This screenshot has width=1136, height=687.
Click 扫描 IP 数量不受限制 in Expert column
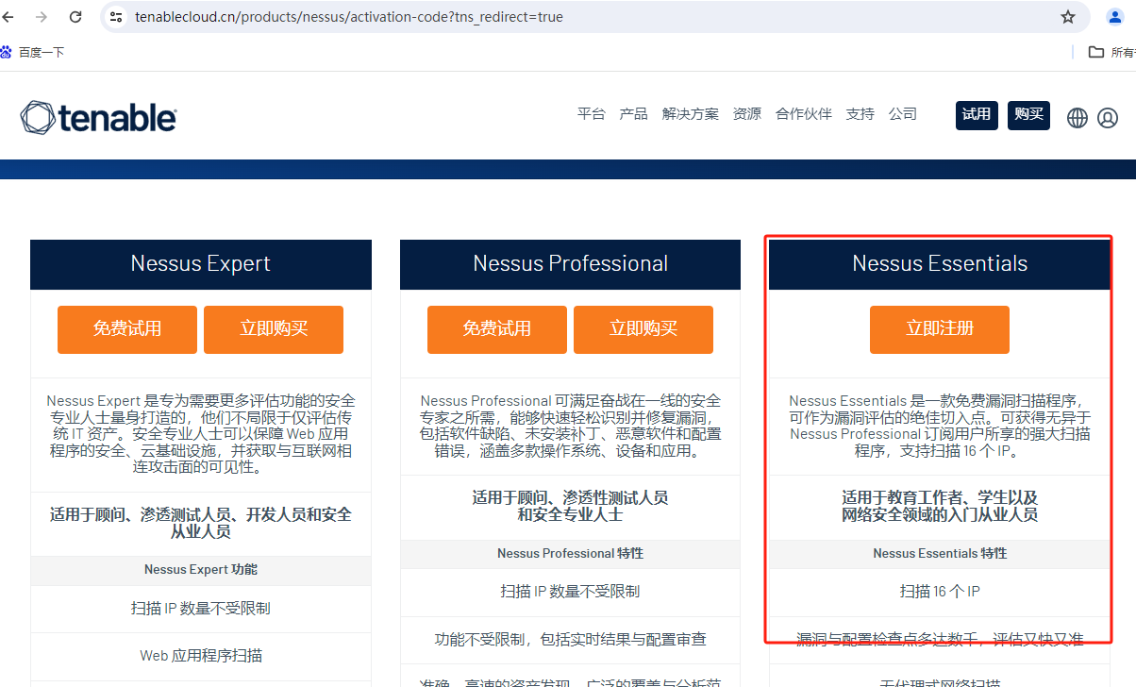(x=201, y=609)
